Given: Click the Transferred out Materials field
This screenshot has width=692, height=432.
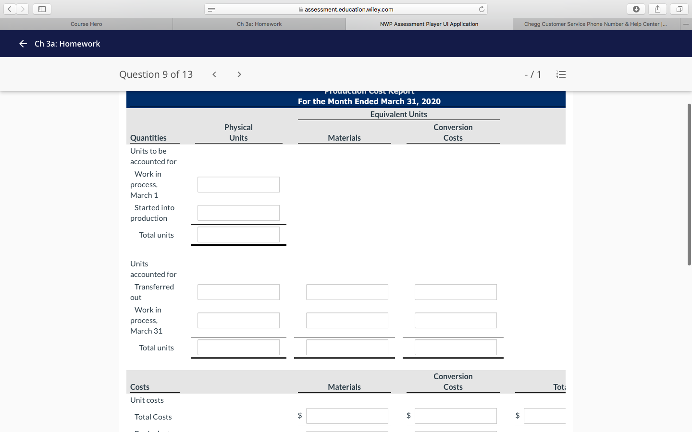Looking at the screenshot, I should click(347, 292).
